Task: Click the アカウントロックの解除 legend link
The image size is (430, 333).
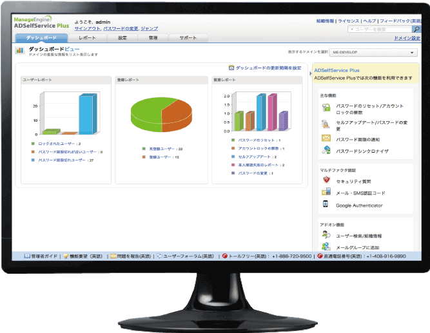Action: click(x=259, y=148)
